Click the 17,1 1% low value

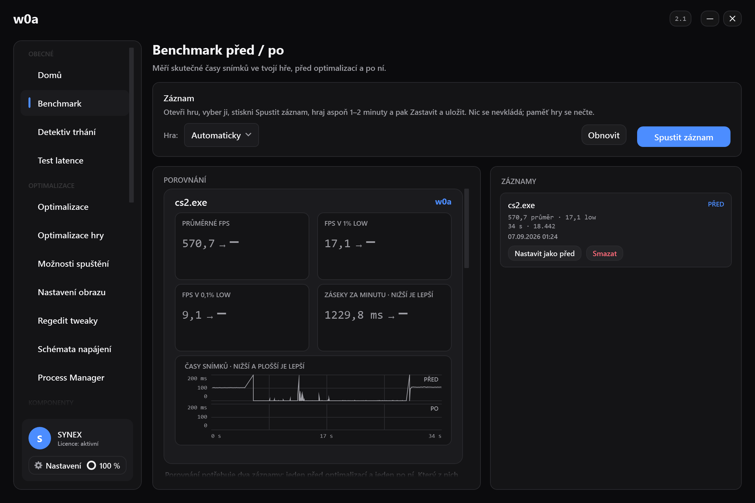pos(337,244)
